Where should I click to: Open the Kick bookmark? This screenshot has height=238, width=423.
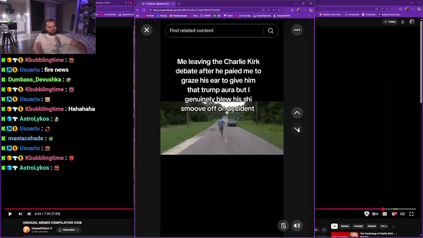pyautogui.click(x=217, y=16)
